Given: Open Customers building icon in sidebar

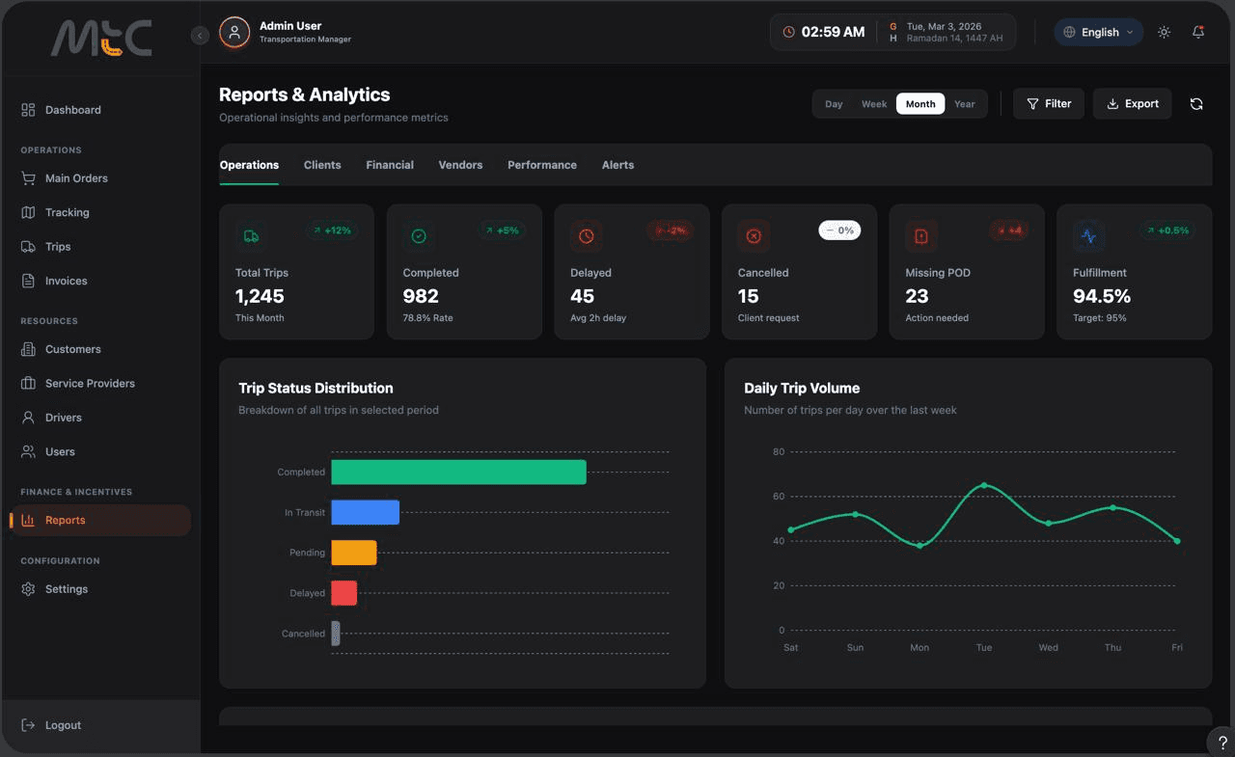Looking at the screenshot, I should [28, 349].
